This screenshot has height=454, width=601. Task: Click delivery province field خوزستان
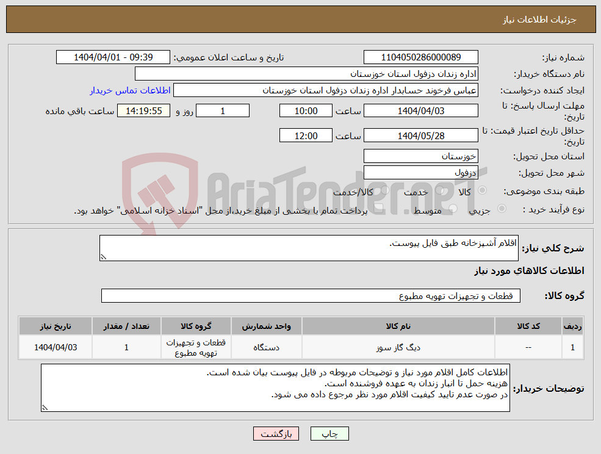pos(421,156)
